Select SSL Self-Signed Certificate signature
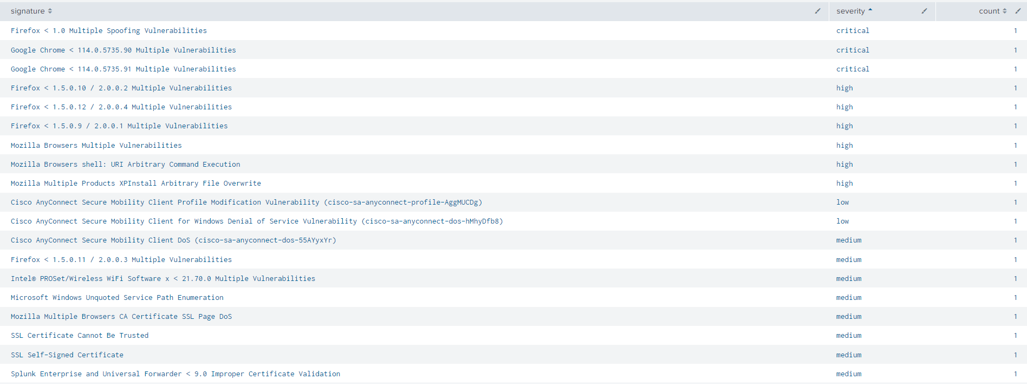The image size is (1027, 386). 67,355
